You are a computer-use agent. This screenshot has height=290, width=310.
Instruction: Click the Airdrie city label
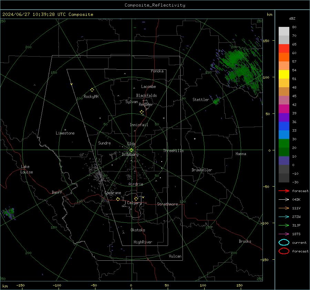(x=136, y=184)
